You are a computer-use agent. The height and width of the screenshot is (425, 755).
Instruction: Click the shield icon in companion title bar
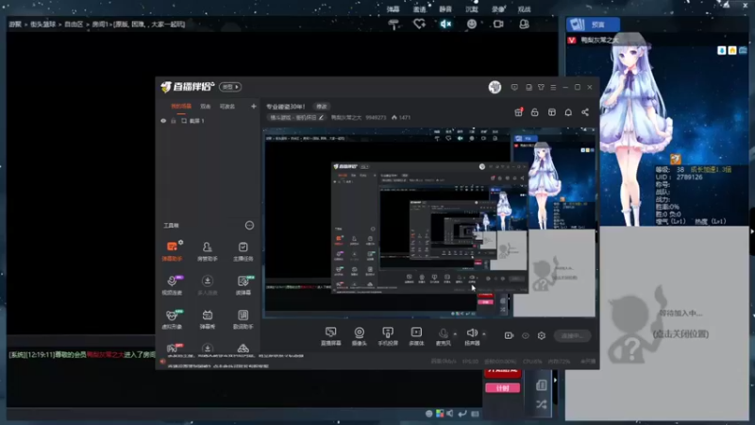coord(514,87)
